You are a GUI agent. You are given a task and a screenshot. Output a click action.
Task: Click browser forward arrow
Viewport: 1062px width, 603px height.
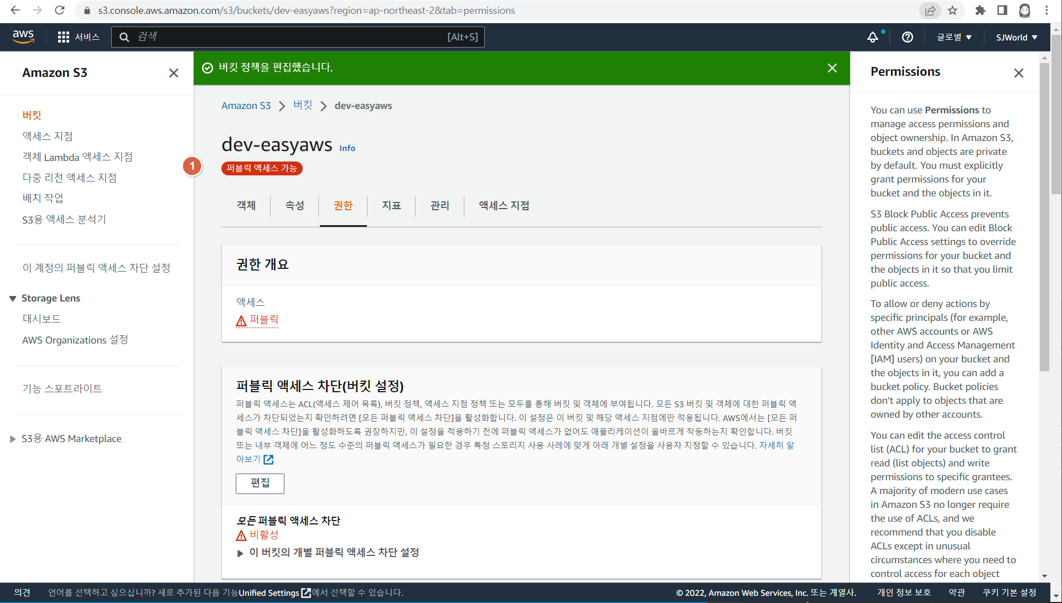37,10
